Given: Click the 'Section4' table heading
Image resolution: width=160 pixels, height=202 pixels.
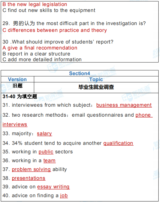Looking at the screenshot, I should coord(80,73).
